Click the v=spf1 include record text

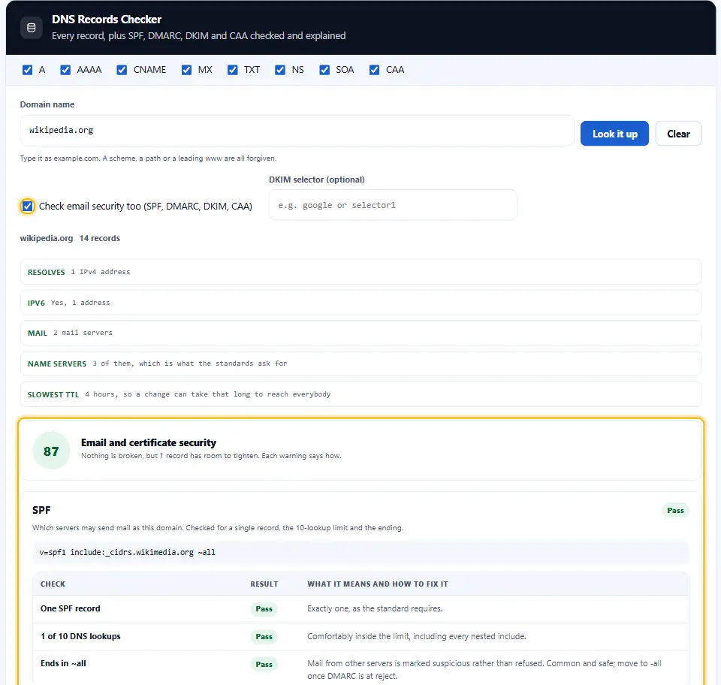click(128, 552)
